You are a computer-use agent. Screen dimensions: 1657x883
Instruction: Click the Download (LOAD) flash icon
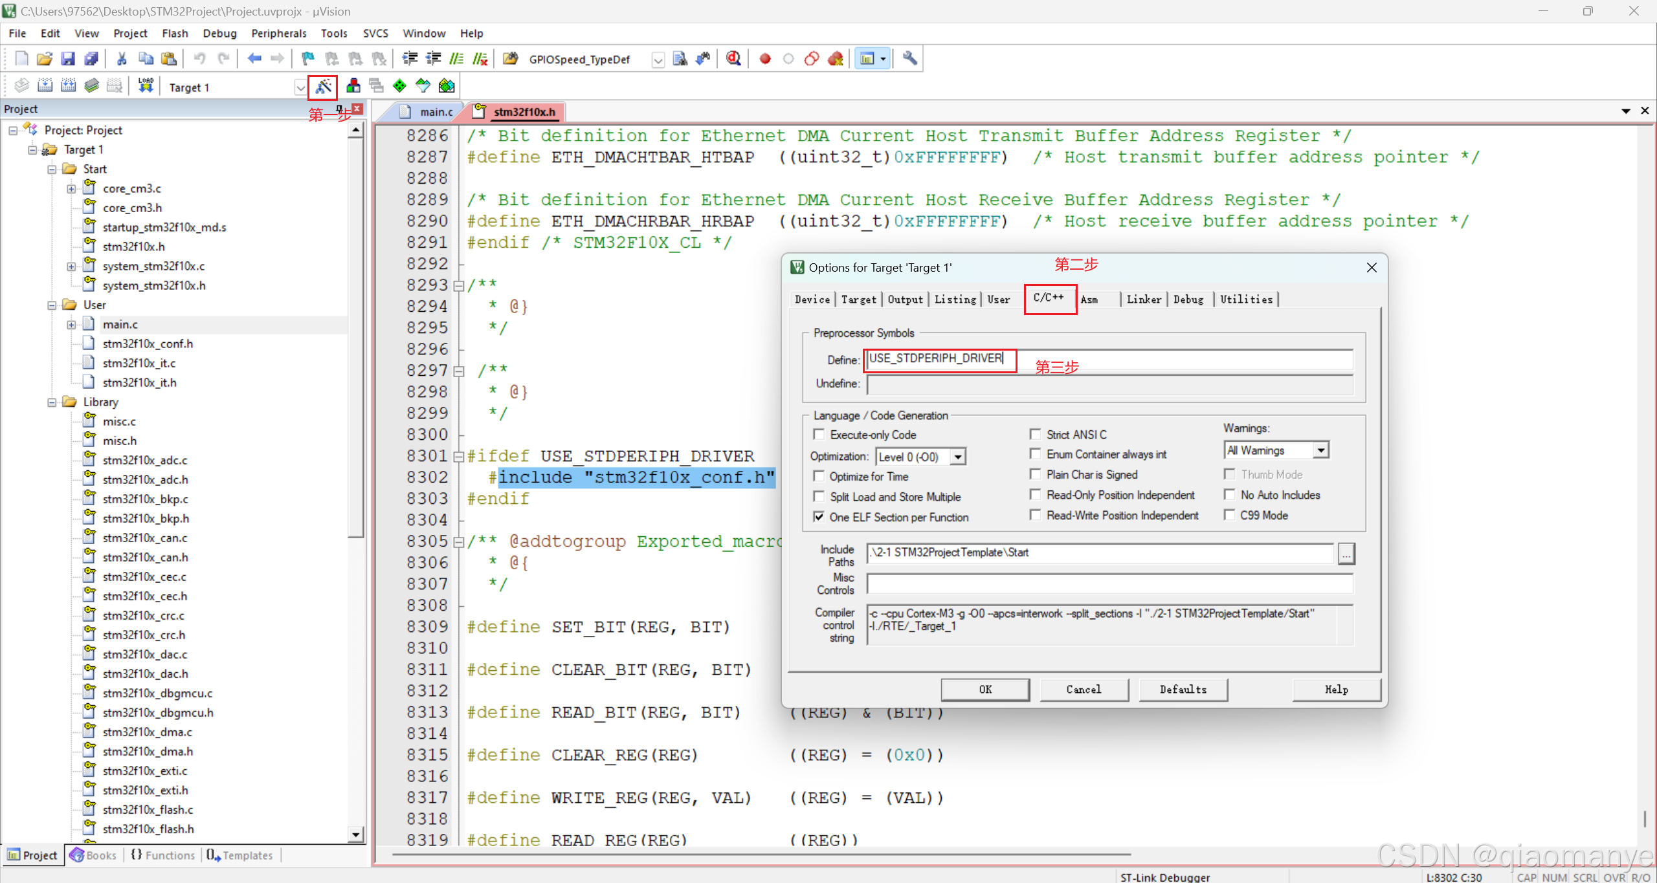(x=146, y=86)
